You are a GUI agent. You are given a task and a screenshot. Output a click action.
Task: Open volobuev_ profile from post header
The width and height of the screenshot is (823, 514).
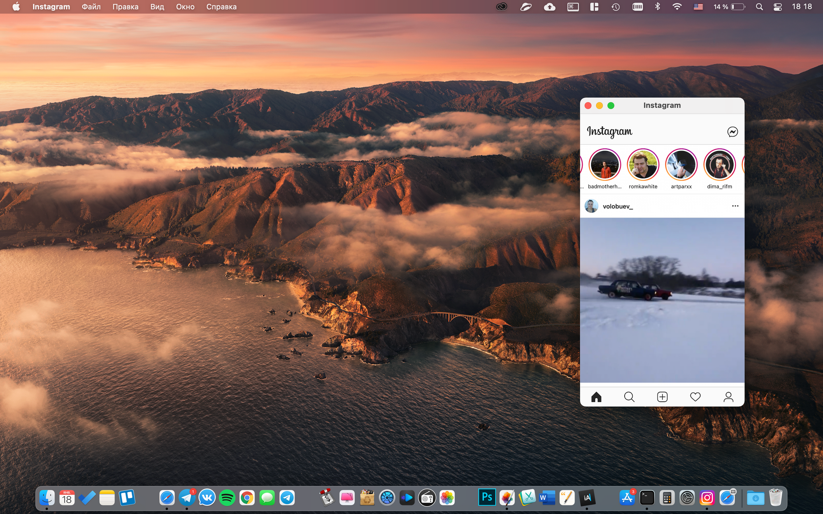coord(618,206)
